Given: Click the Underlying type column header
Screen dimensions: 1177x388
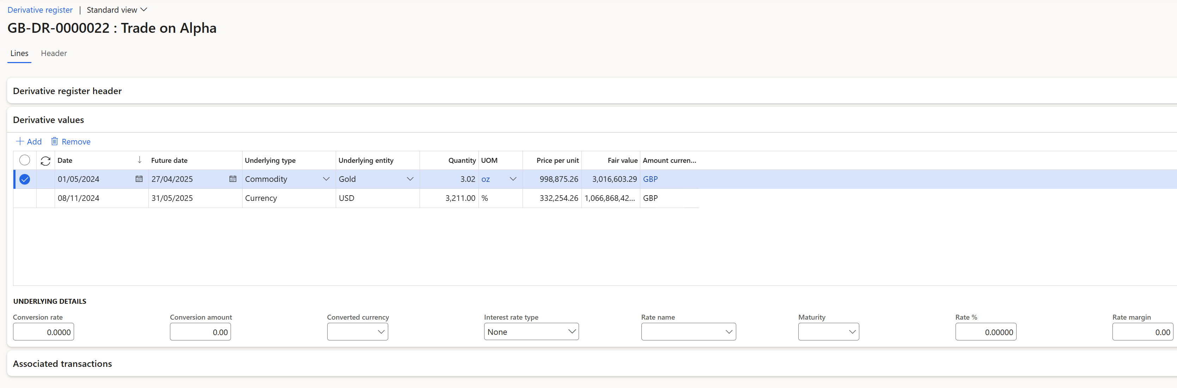Looking at the screenshot, I should coord(289,160).
